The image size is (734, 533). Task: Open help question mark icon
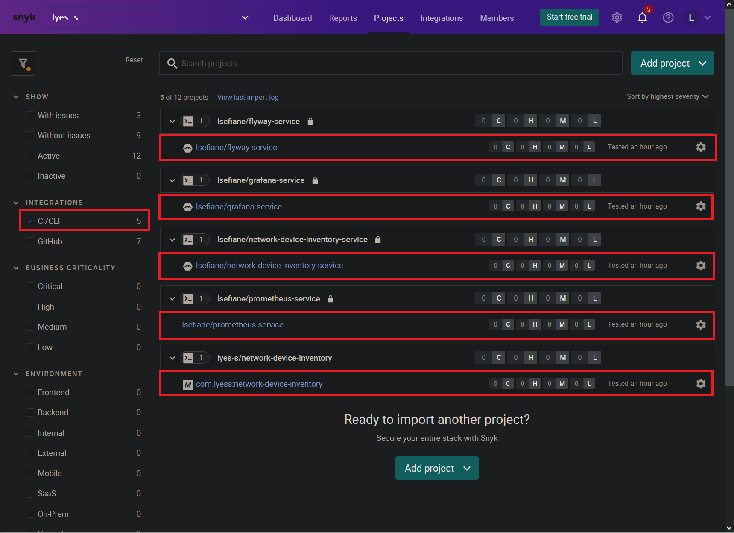click(668, 17)
